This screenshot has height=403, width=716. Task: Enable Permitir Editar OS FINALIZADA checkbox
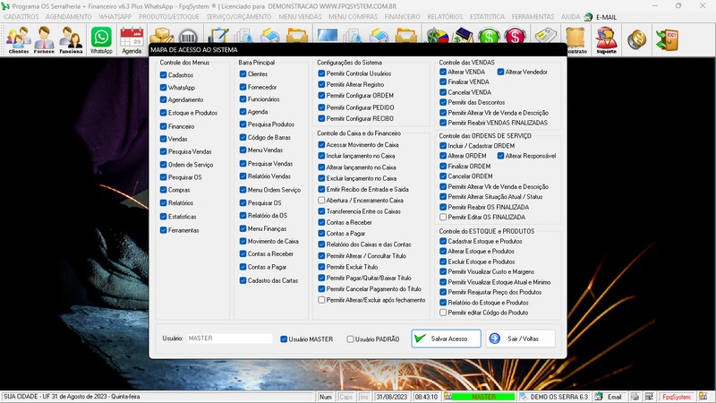443,217
